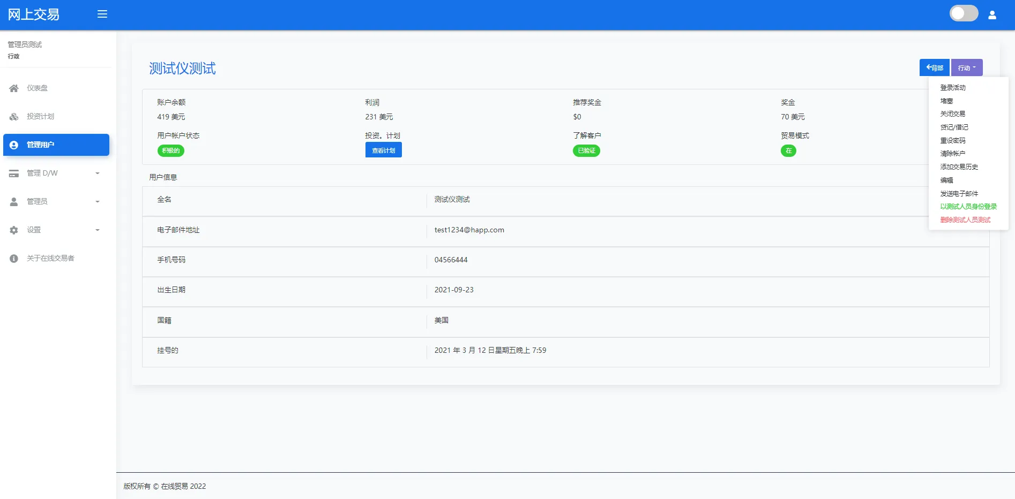Click the 查看计划 button
Image resolution: width=1015 pixels, height=499 pixels.
point(383,150)
